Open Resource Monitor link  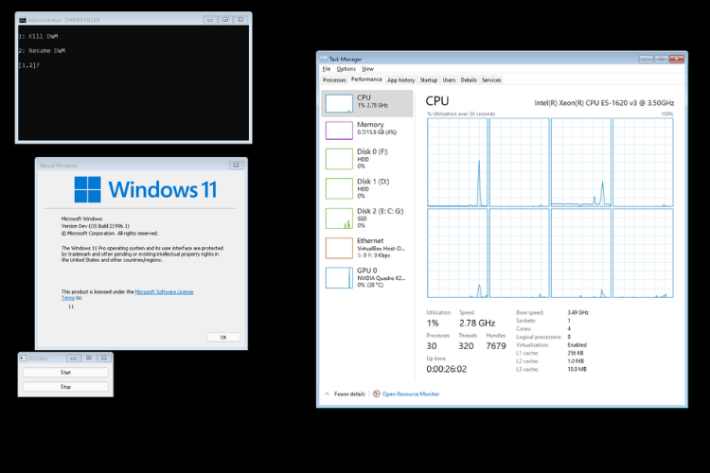(411, 394)
